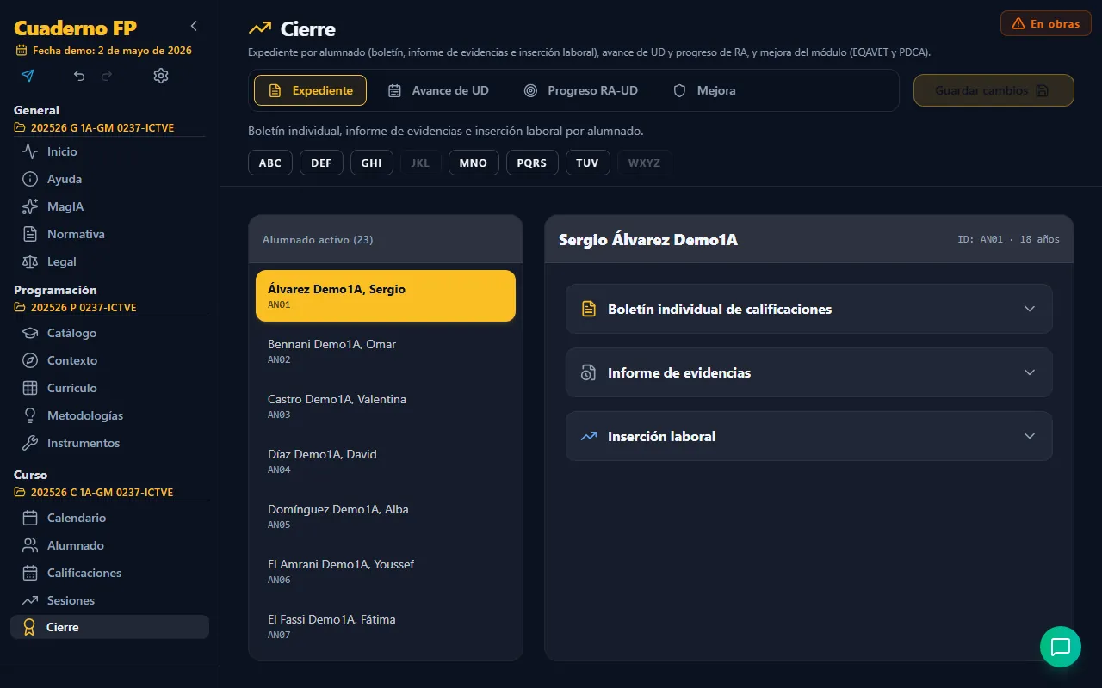Screen dimensions: 1102x688
Task: Click the Catálogo graduation cap icon
Action: 30,333
